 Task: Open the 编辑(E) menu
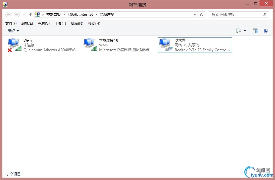27,23
